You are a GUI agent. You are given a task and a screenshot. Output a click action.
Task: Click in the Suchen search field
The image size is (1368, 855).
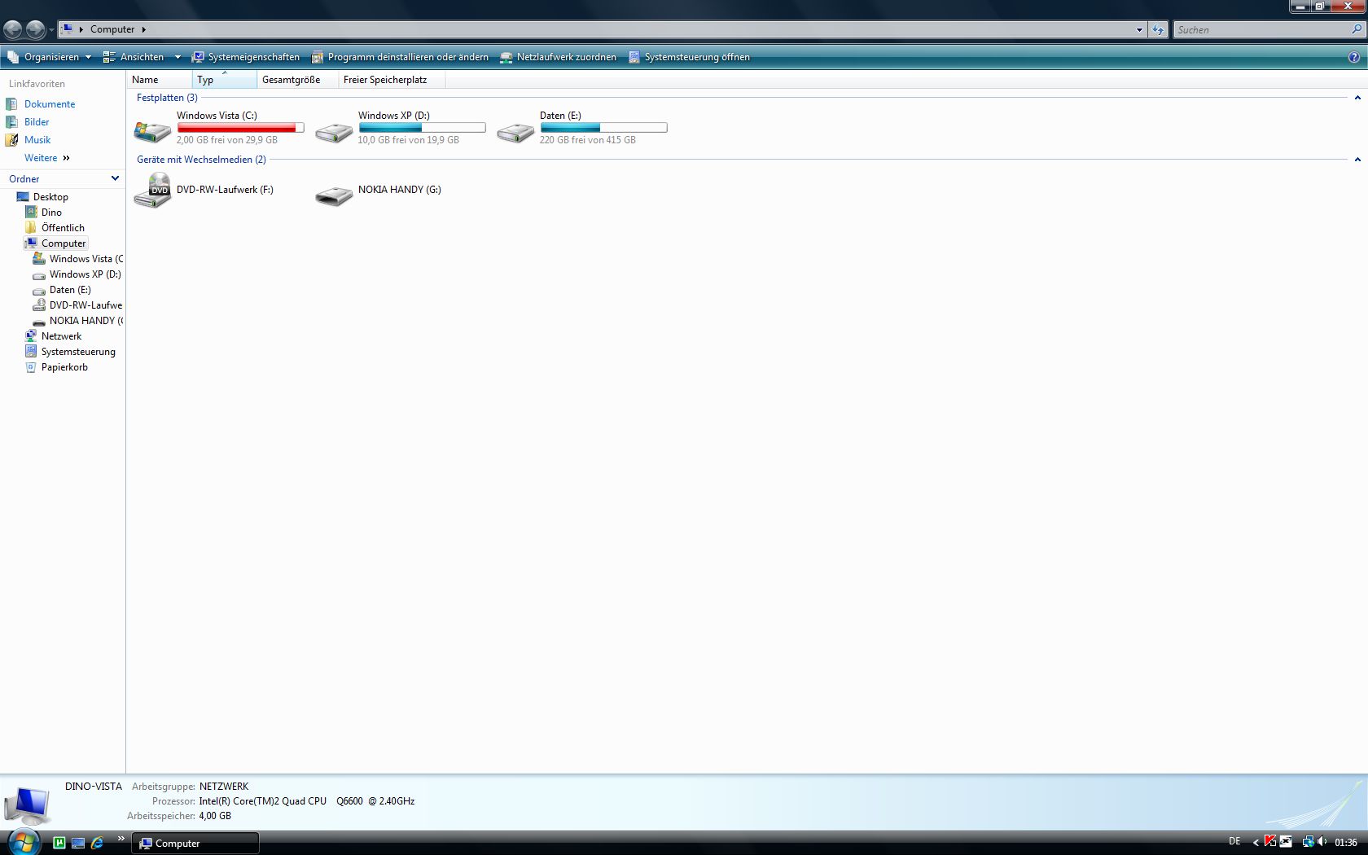coord(1261,30)
